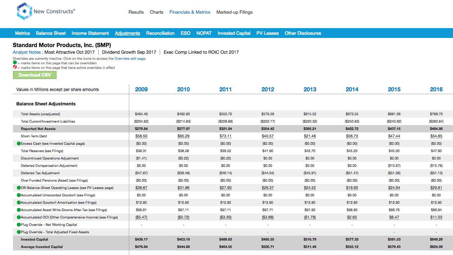453x255 pixels.
Task: Open override icon for Excess Cash row
Action: (19, 143)
